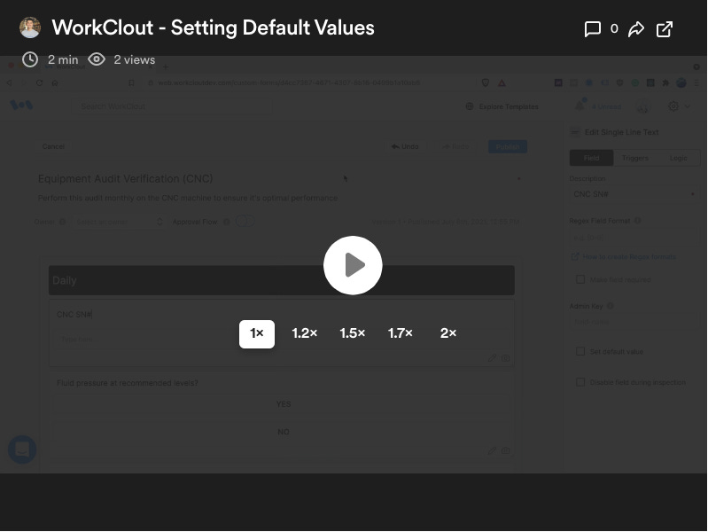Viewport: 708px width, 532px height.
Task: Click the Search WorkClout field
Action: click(172, 106)
